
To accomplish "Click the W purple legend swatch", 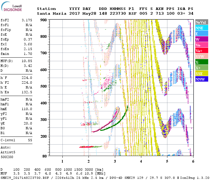I will pos(202,39).
